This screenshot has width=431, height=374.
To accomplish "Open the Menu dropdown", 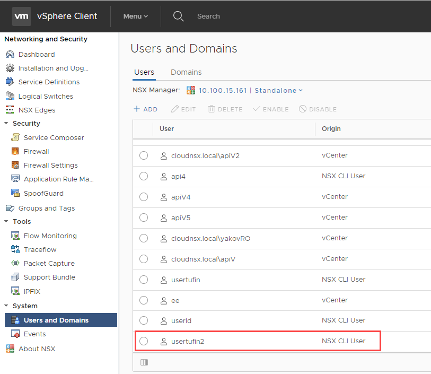I will [136, 16].
